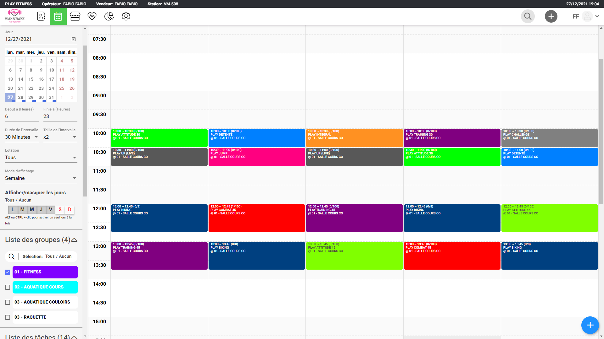Check the 02 - AQUATIQUE COURS checkbox
The image size is (604, 339).
[x=8, y=287]
